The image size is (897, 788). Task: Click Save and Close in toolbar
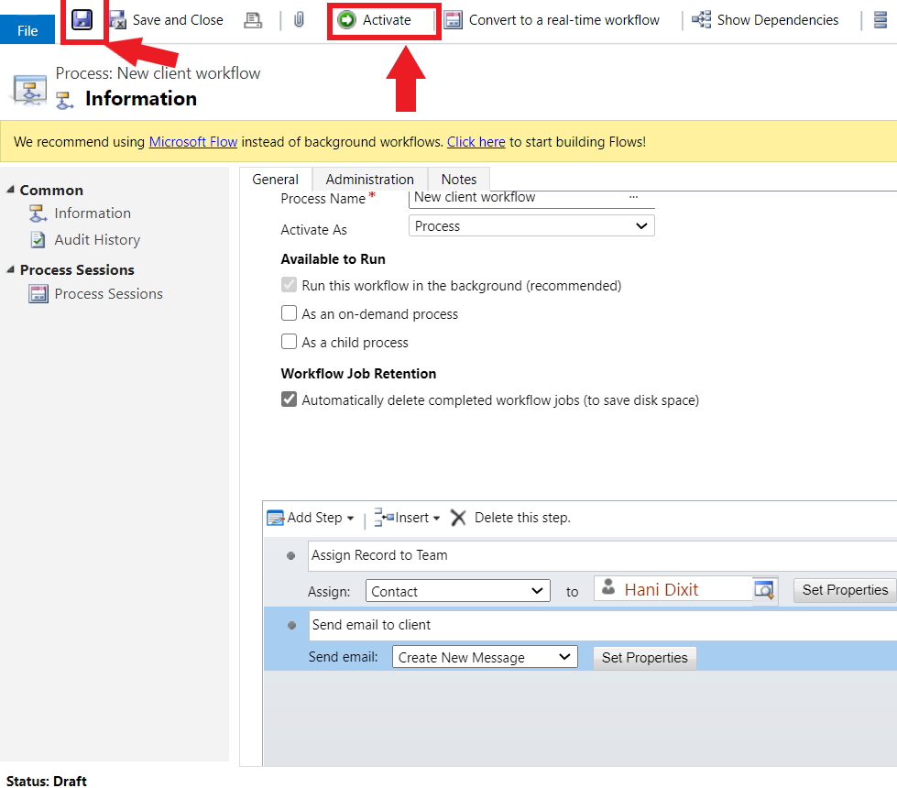point(167,20)
